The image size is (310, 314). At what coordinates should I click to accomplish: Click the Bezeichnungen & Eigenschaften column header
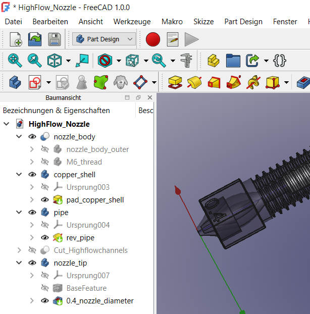click(68, 111)
